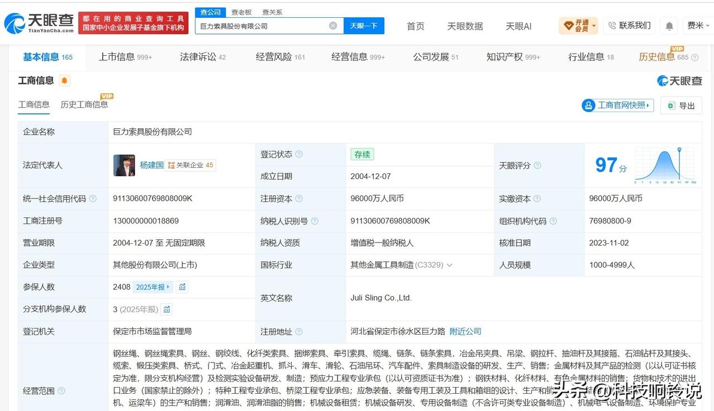The width and height of the screenshot is (714, 411).
Task: Click the 天眼一下 search button
Action: (364, 26)
